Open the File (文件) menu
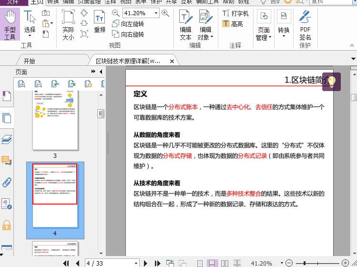 click(x=12, y=2)
